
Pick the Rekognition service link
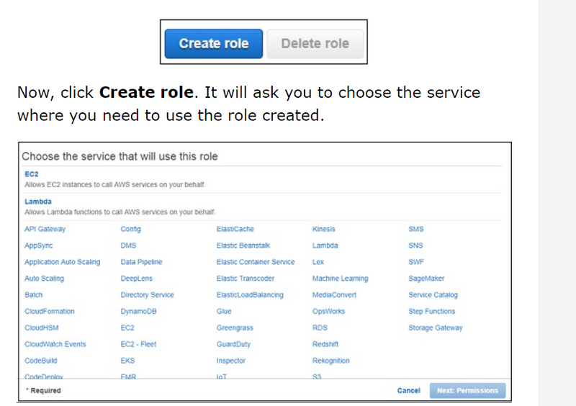pyautogui.click(x=330, y=361)
